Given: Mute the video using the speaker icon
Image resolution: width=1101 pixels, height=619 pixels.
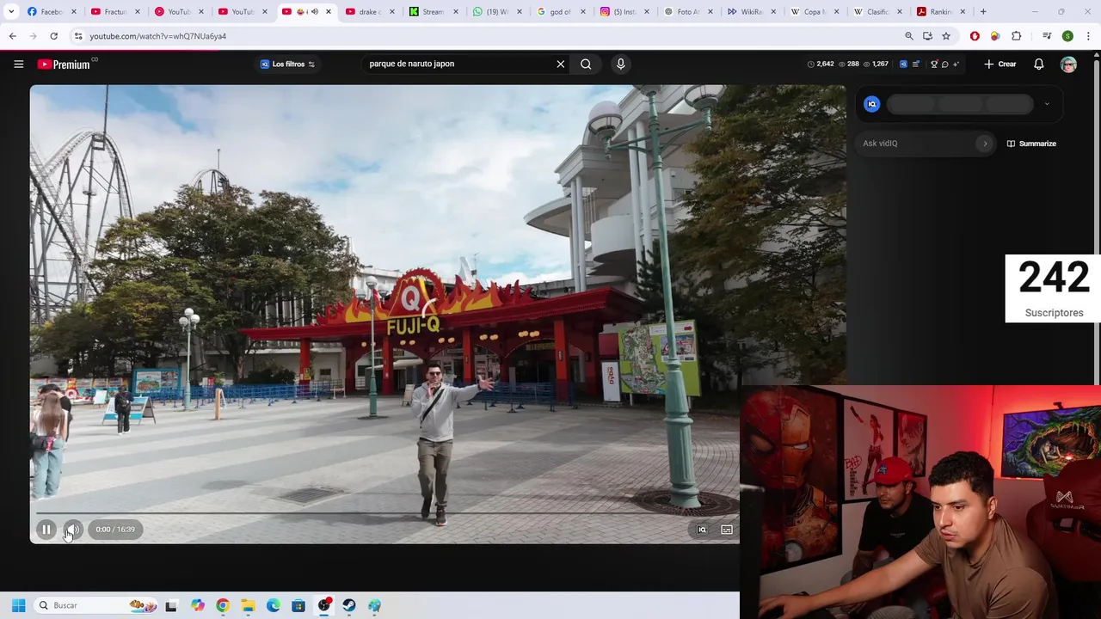Looking at the screenshot, I should pos(73,530).
